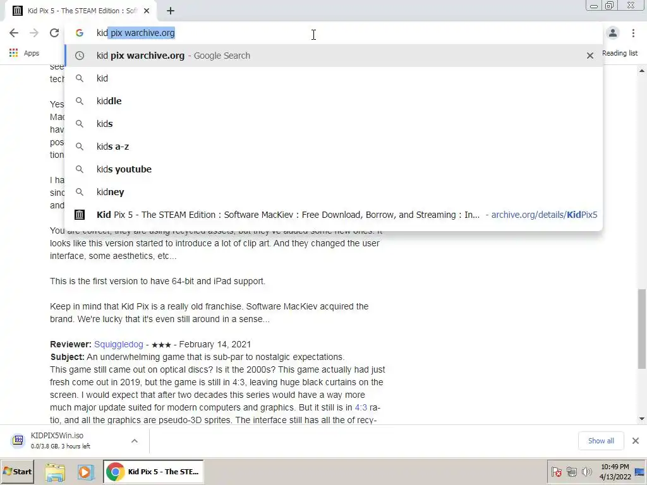Choose the 'kids youtube' search suggestion

pyautogui.click(x=334, y=169)
